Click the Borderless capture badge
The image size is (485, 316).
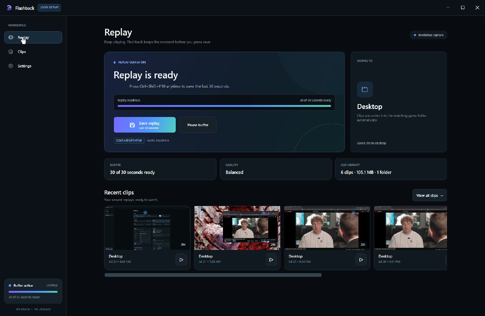click(x=429, y=35)
